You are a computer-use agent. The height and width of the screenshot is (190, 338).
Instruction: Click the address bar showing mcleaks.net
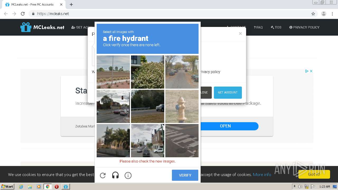[169, 14]
